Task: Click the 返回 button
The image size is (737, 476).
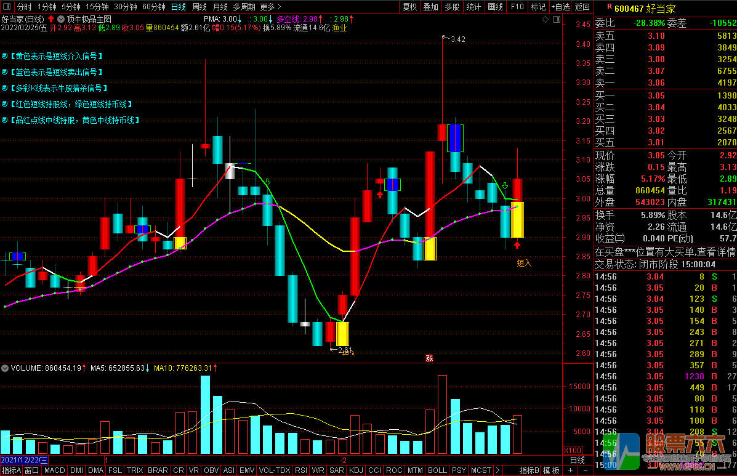Action: (x=582, y=7)
